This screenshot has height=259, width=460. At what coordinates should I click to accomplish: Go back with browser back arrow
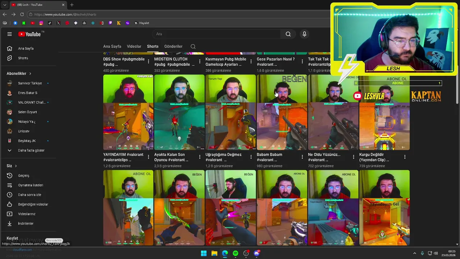pyautogui.click(x=5, y=14)
